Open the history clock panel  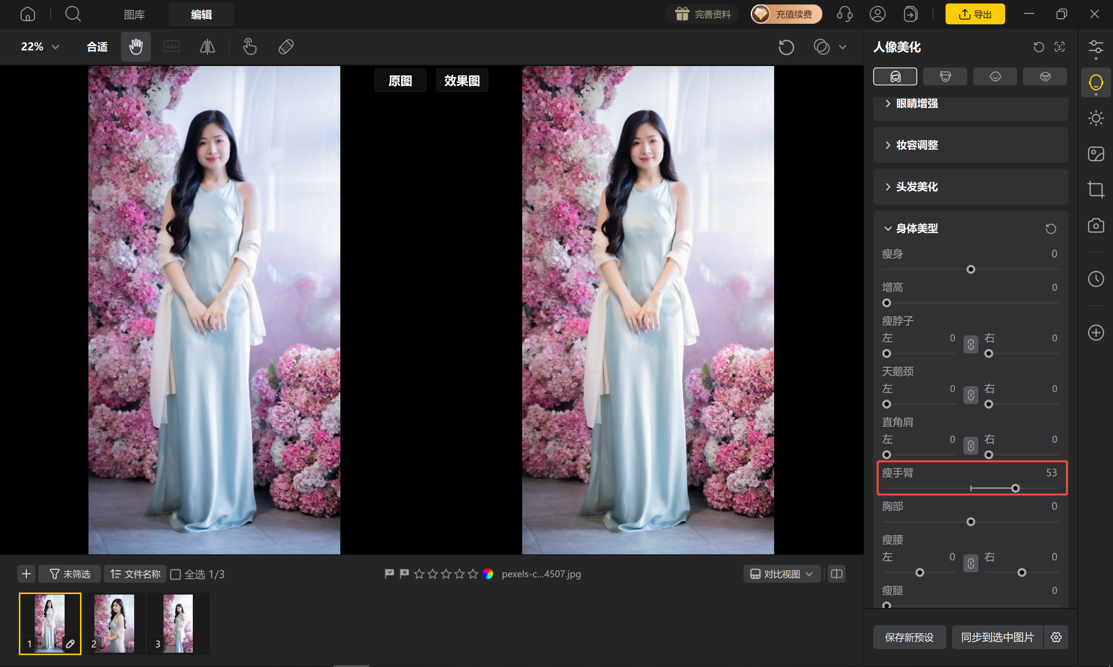coord(1096,279)
